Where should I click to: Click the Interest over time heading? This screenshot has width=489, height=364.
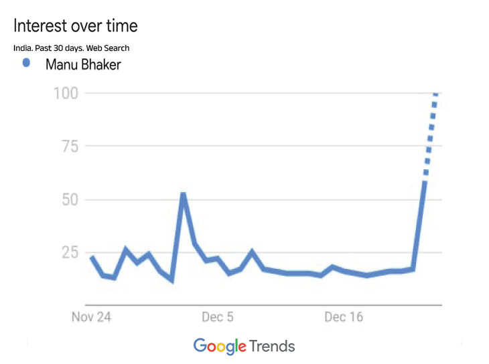[x=76, y=26]
